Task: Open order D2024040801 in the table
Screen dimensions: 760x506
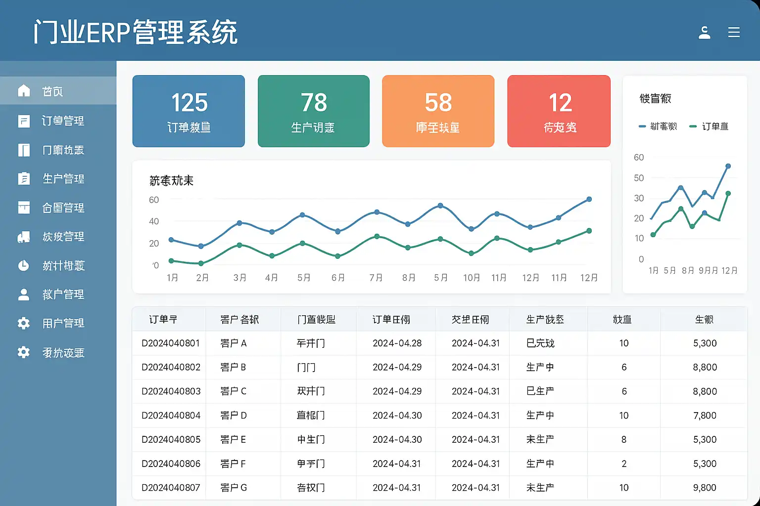Action: click(x=171, y=343)
